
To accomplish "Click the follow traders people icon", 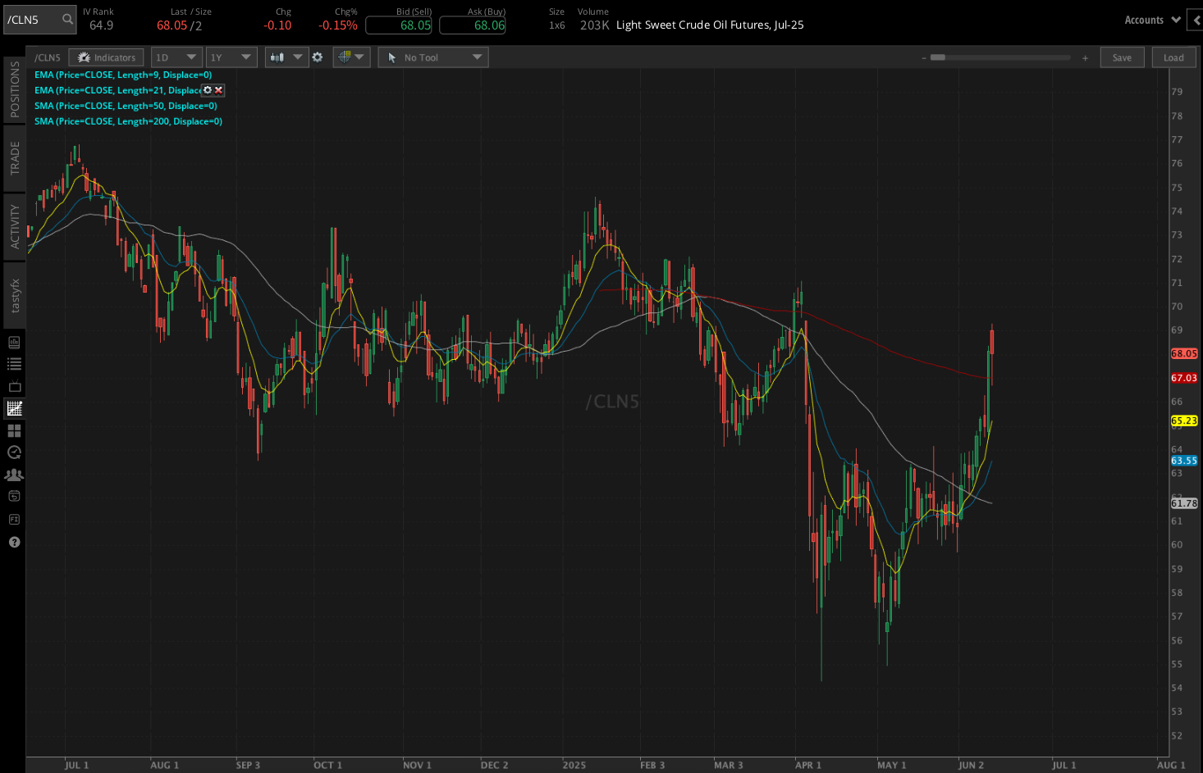I will coord(13,474).
